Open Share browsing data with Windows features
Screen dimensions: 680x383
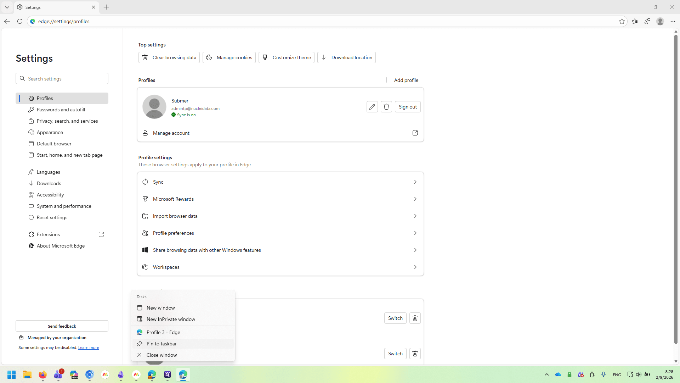280,250
